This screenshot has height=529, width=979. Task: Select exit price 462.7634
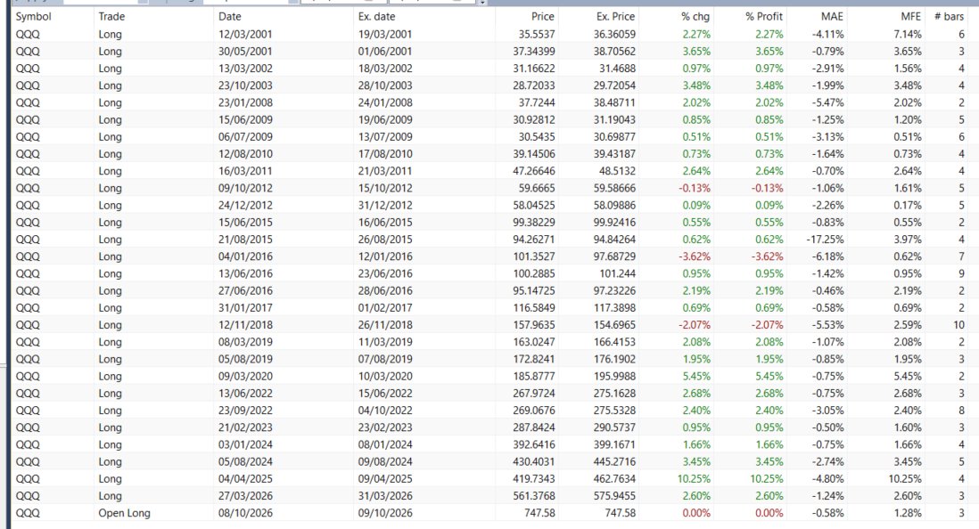tap(614, 478)
